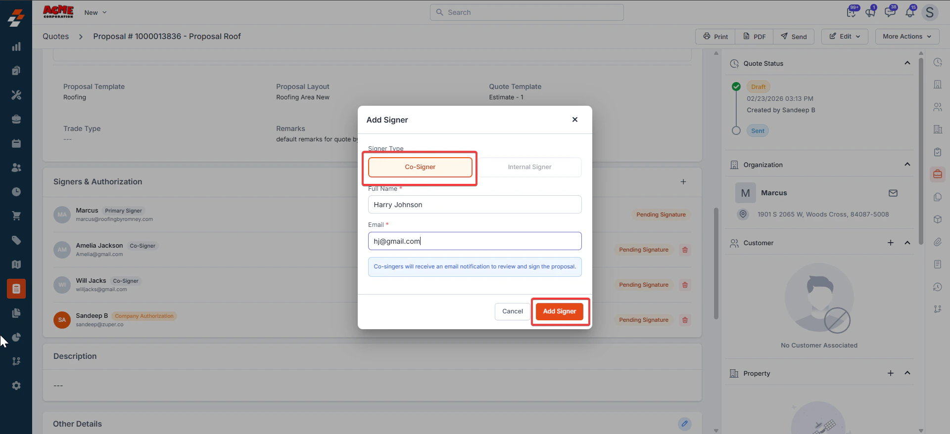Collapse the Organization section
950x434 pixels.
pyautogui.click(x=907, y=164)
